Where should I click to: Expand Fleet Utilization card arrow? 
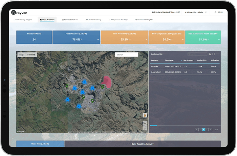98,39
